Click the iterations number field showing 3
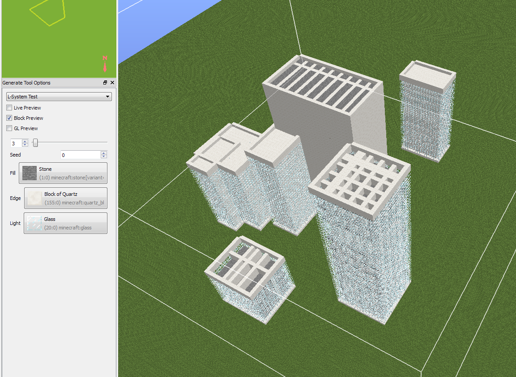 pyautogui.click(x=16, y=143)
